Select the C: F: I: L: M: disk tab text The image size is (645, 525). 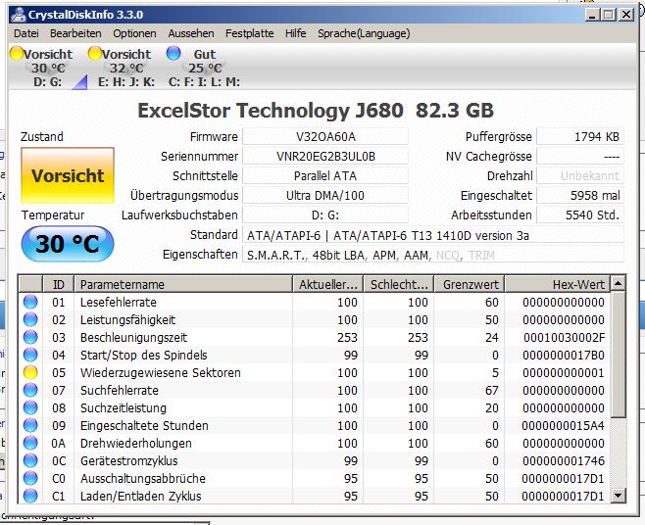click(x=205, y=82)
